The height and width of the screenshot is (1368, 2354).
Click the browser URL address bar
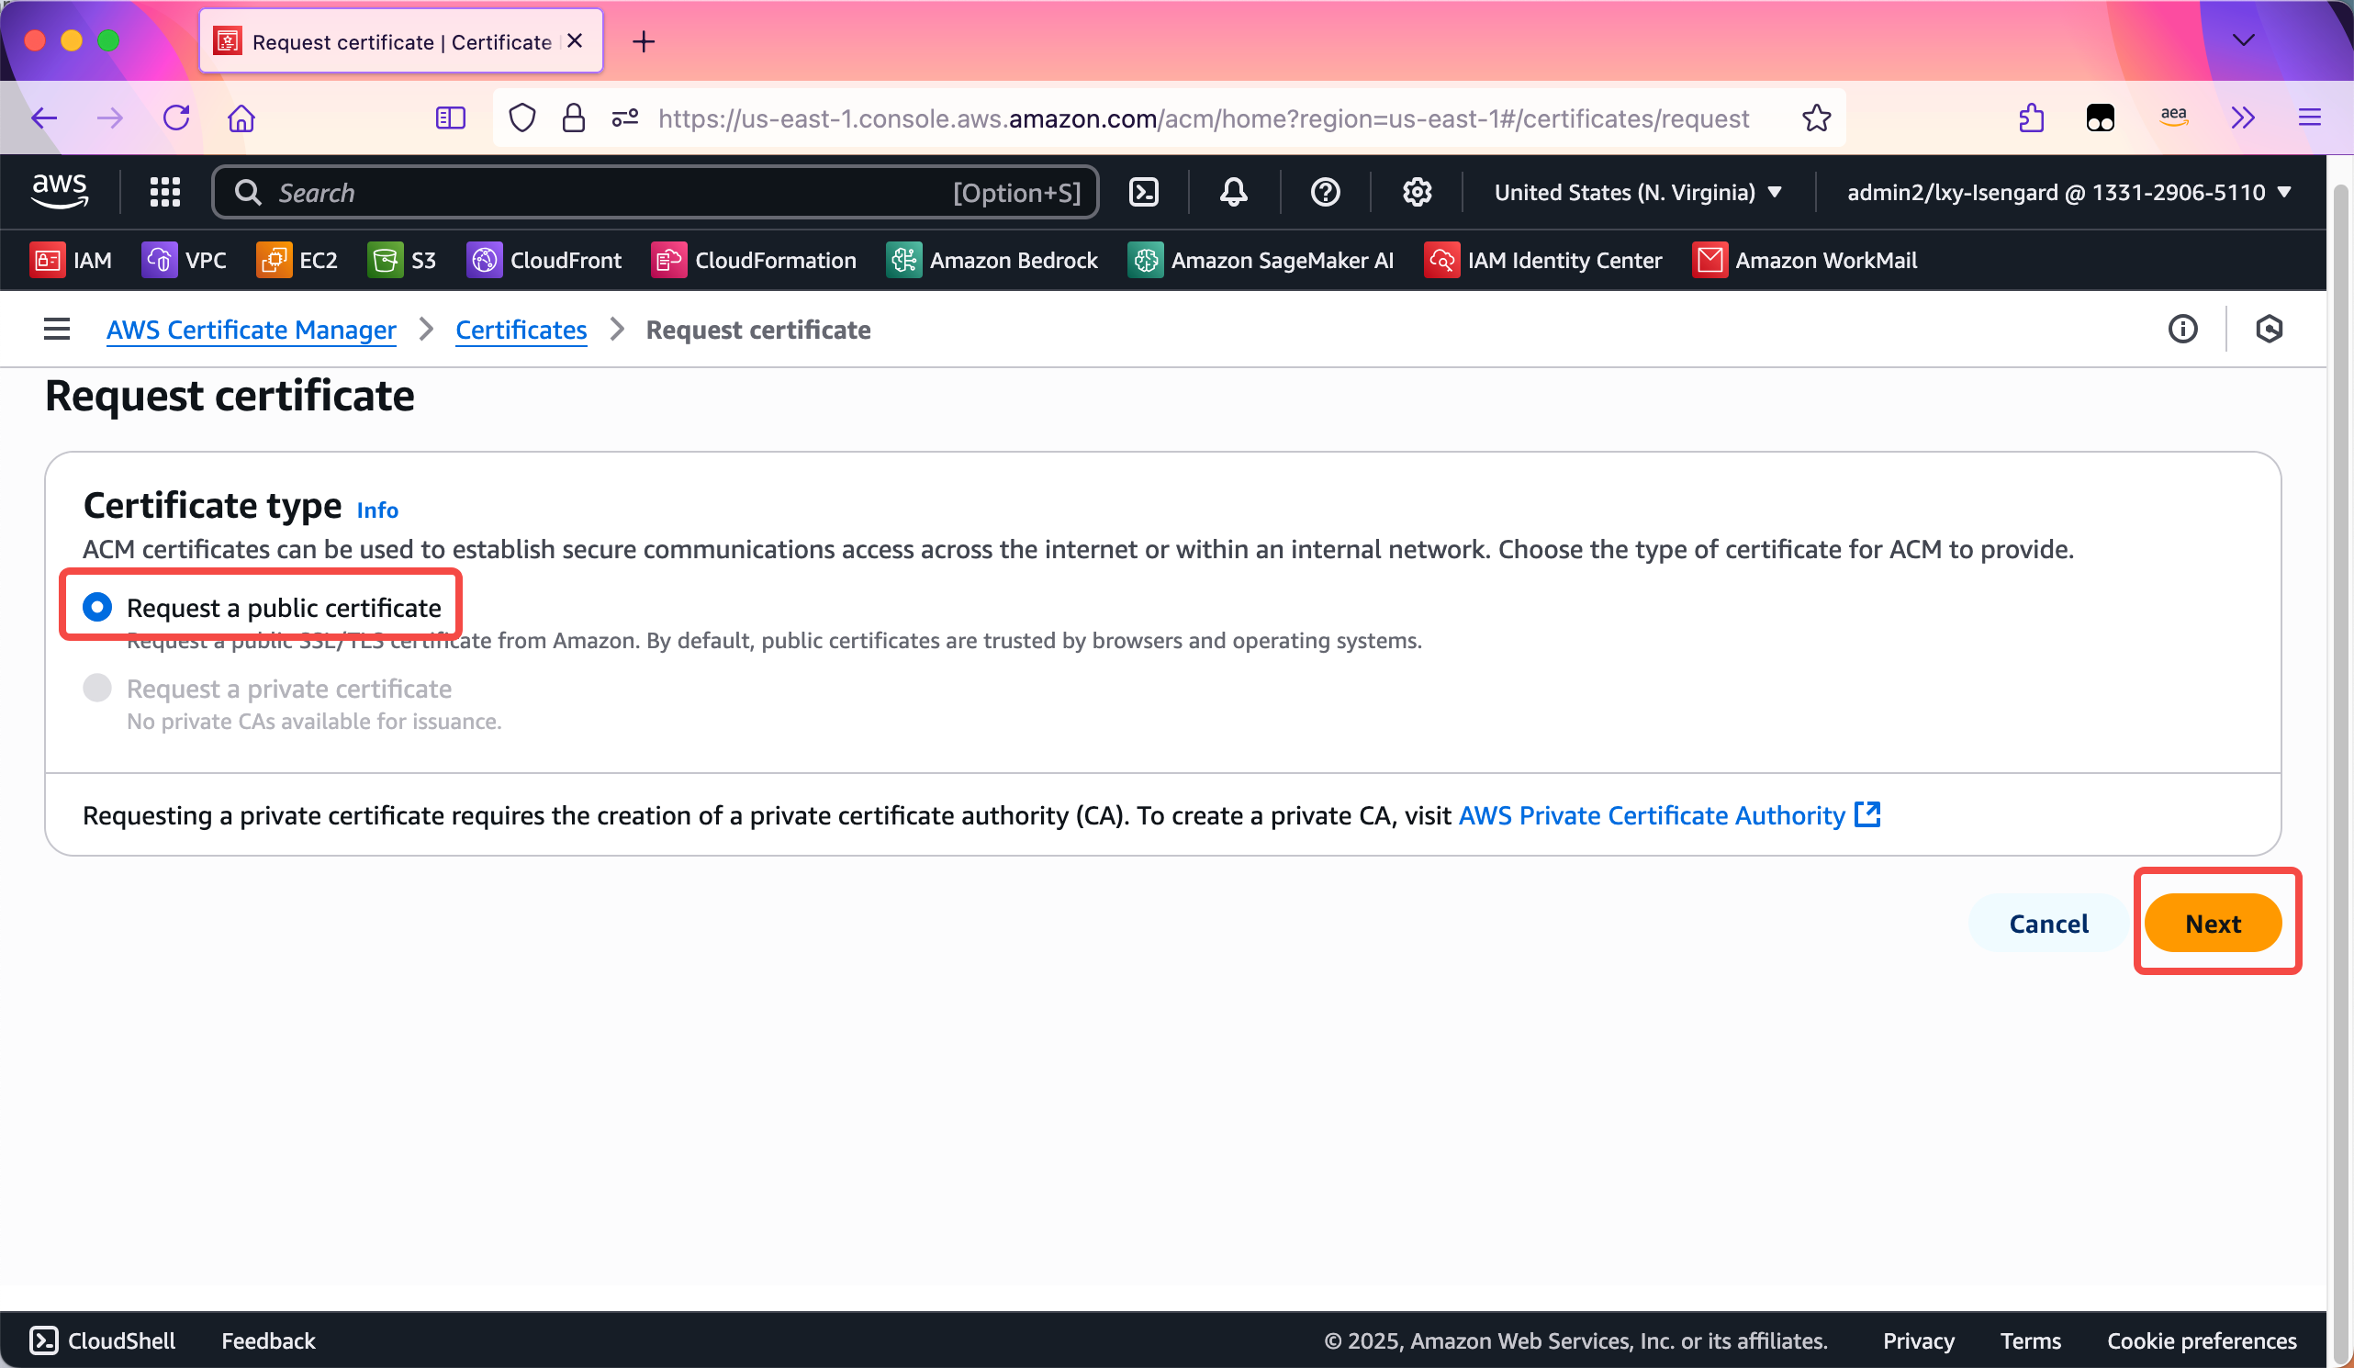1203,118
